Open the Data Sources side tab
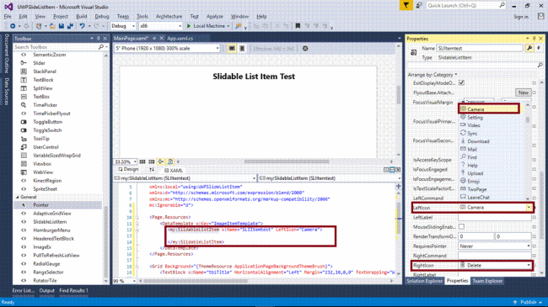 (x=6, y=91)
